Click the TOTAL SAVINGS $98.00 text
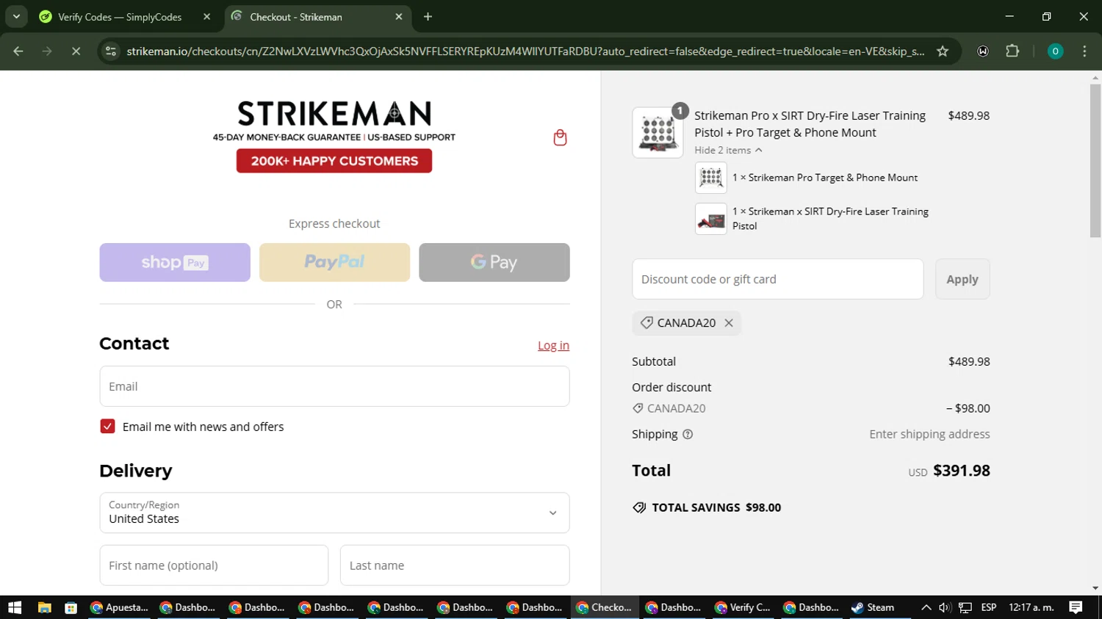Viewport: 1102px width, 619px height. coord(716,507)
